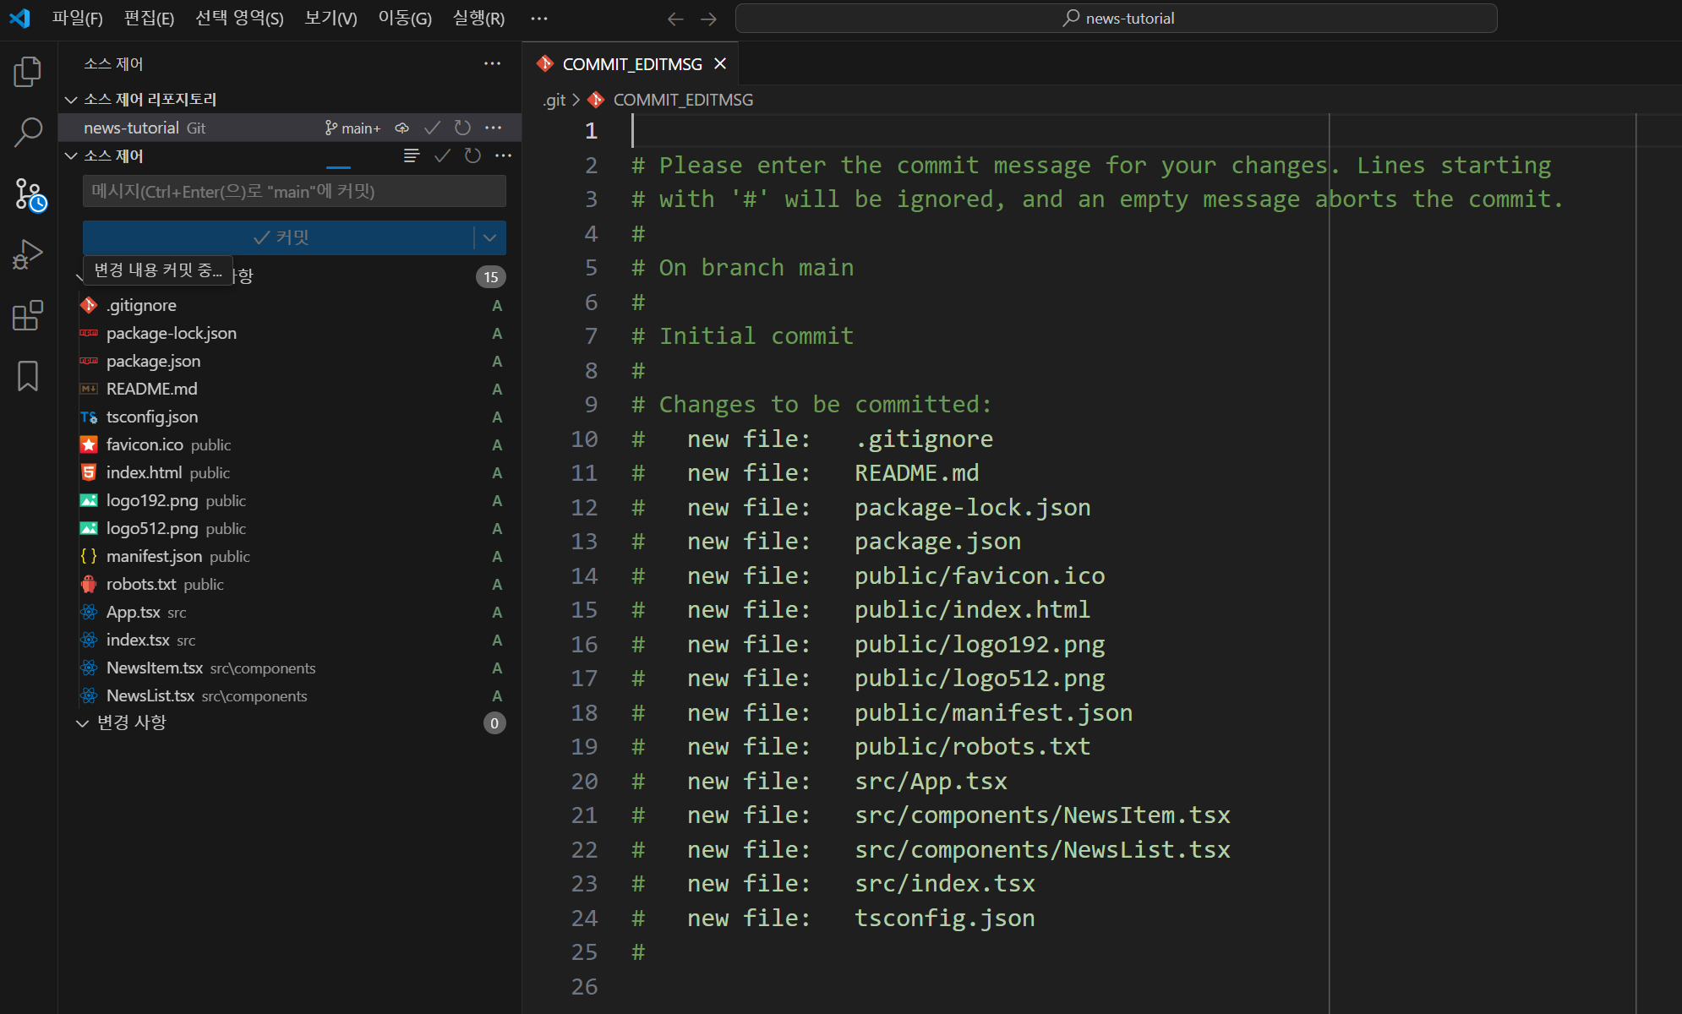1682x1014 pixels.
Task: Click the refresh icon in news-tutorial repository row
Action: [x=462, y=128]
